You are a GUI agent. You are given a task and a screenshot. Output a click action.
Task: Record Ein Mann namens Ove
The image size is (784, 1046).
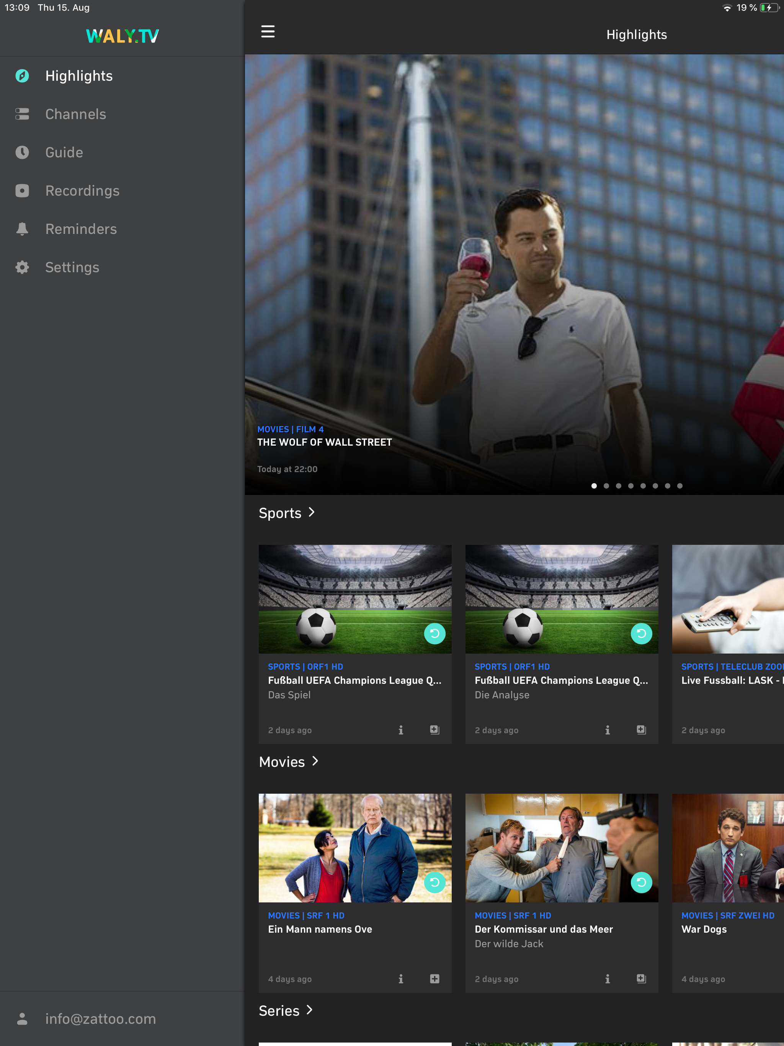pos(434,978)
